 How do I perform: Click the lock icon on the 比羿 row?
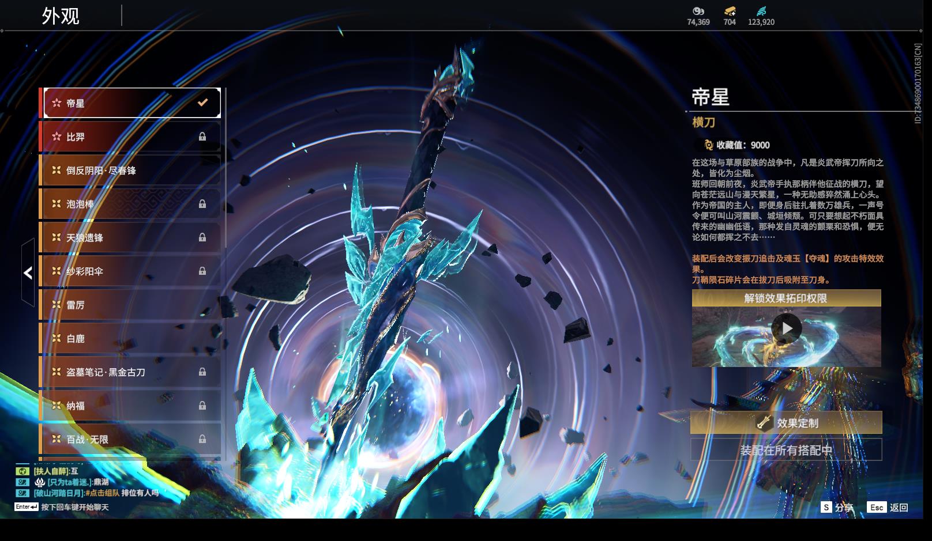pyautogui.click(x=202, y=137)
